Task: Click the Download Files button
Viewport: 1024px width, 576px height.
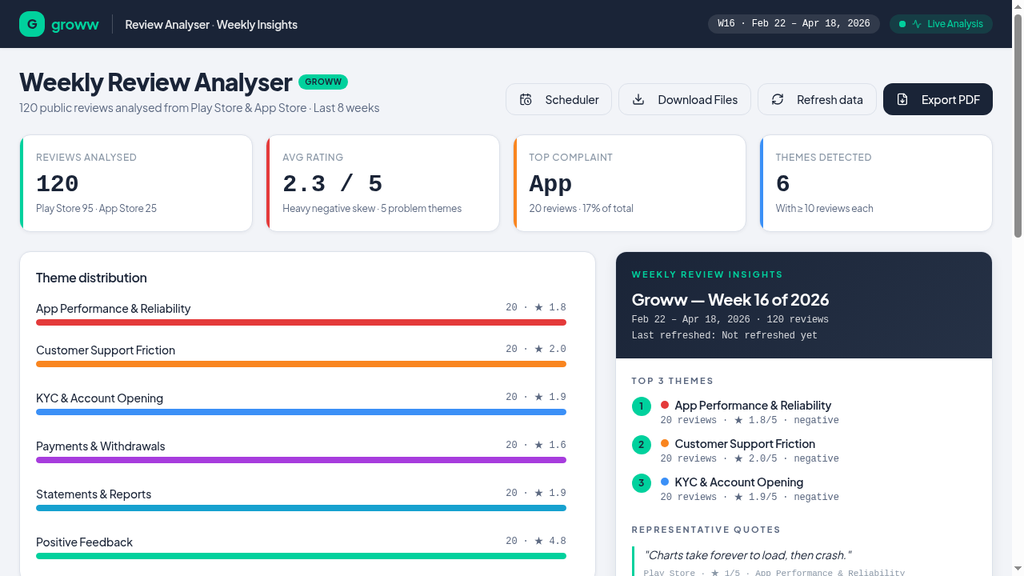Action: point(685,99)
